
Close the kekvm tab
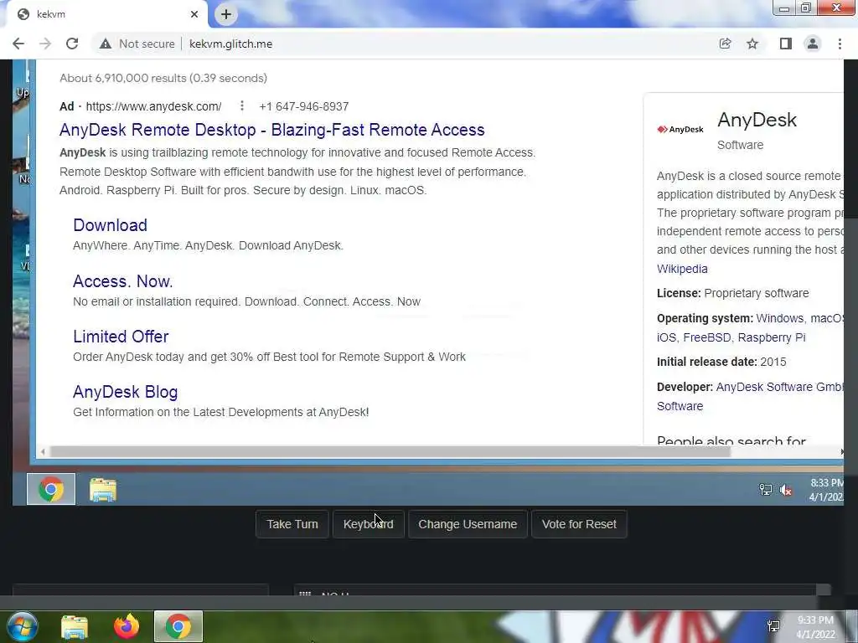coord(194,14)
